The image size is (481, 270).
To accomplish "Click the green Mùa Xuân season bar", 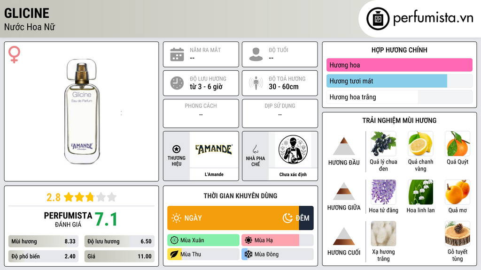I will coord(203,240).
